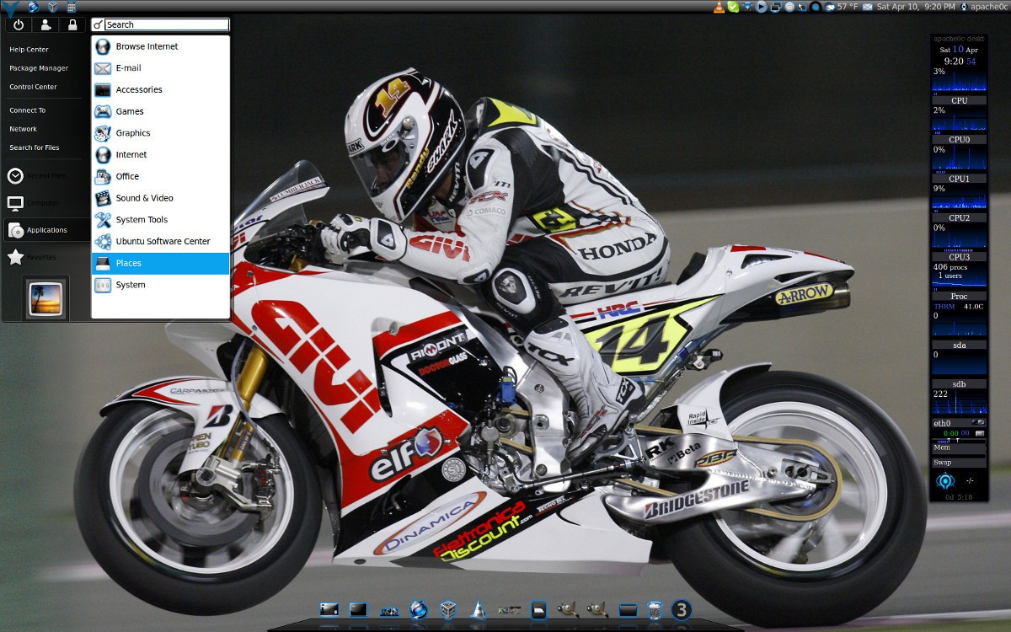The height and width of the screenshot is (632, 1011).
Task: Open the first GIMP mascot icon in dock
Action: coord(568,608)
